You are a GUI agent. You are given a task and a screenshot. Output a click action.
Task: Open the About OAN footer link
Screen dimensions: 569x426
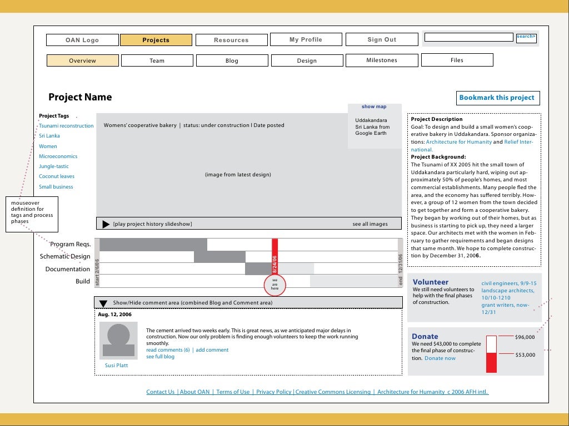tap(195, 392)
